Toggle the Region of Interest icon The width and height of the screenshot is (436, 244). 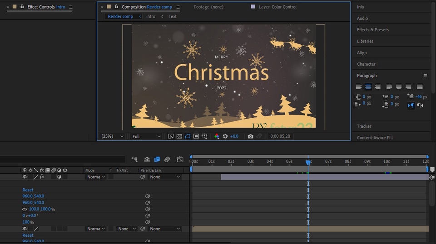click(196, 136)
